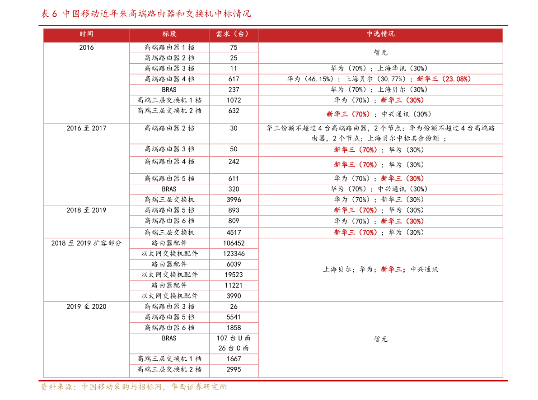
Task: Click the 标段 column header
Action: tap(169, 34)
